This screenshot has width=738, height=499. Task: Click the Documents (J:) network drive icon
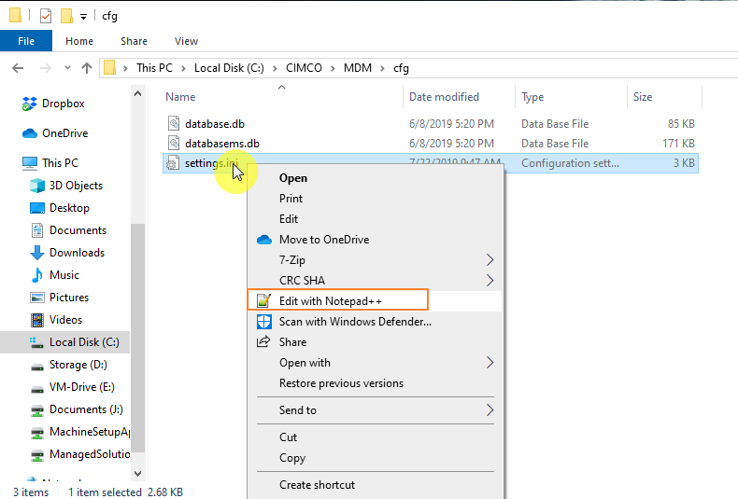click(37, 410)
